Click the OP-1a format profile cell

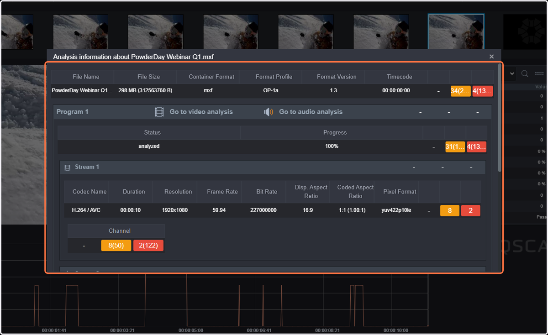[270, 90]
